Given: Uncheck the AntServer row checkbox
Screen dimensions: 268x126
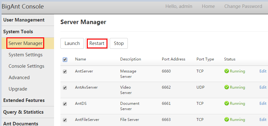Looking at the screenshot, I should point(65,72).
